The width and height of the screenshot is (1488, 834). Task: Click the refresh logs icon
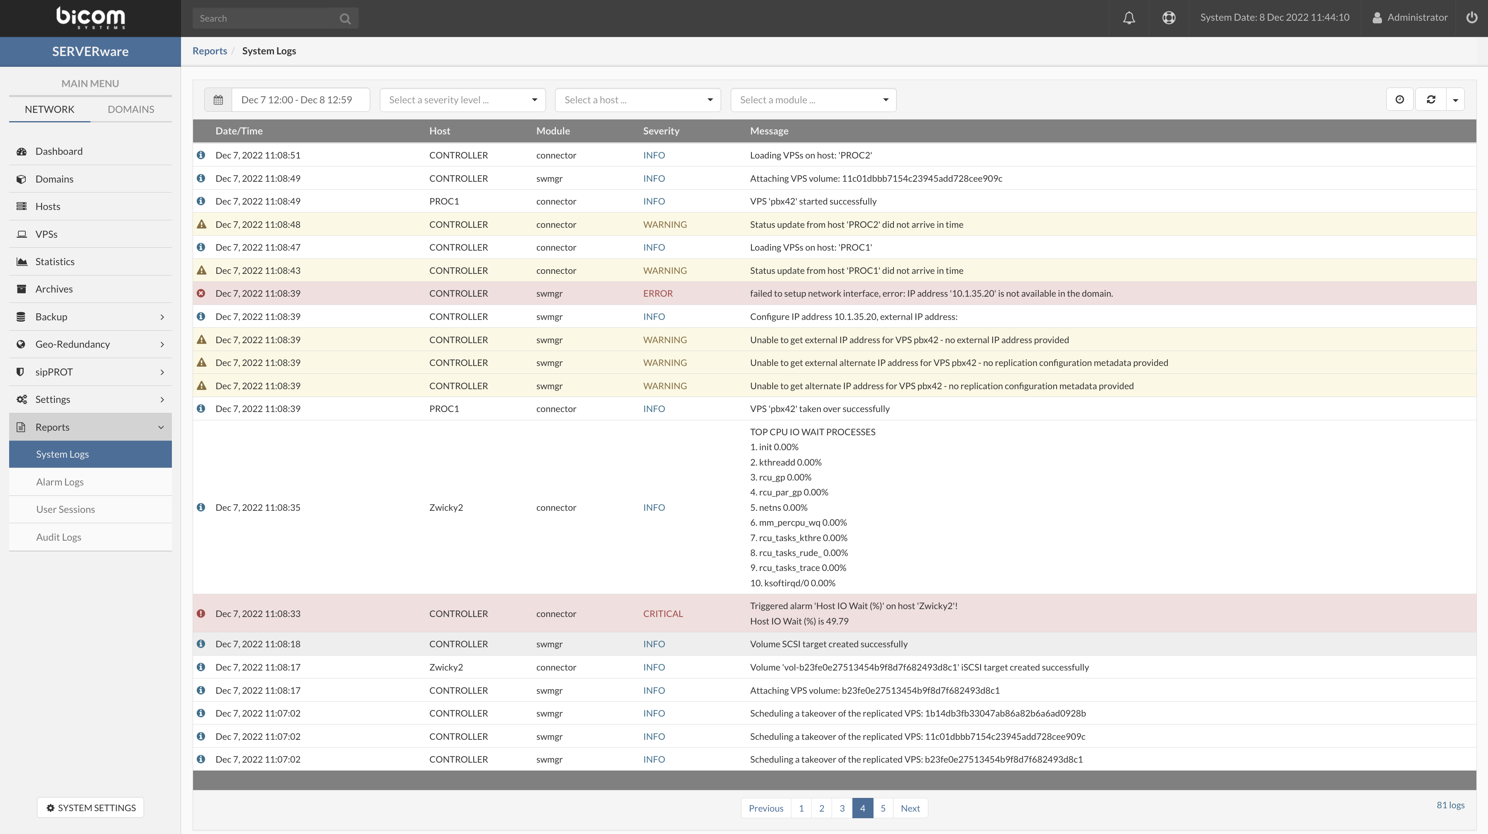(1431, 100)
